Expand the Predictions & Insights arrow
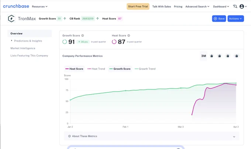 tap(11, 41)
